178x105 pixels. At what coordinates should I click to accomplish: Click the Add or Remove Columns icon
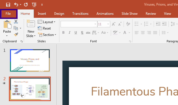163,33
